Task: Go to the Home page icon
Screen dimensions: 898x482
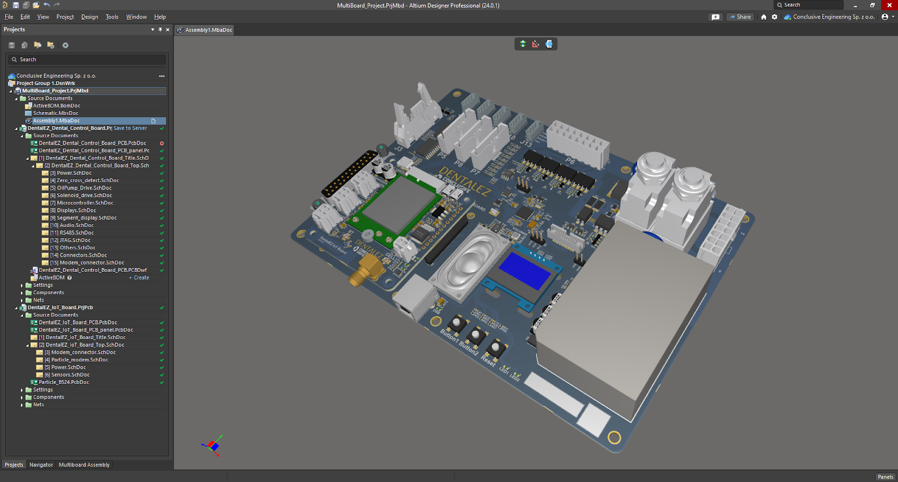Action: click(x=763, y=17)
